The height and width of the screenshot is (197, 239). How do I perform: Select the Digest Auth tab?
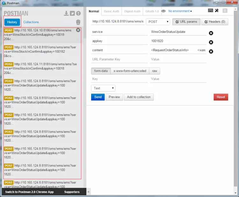click(x=132, y=11)
